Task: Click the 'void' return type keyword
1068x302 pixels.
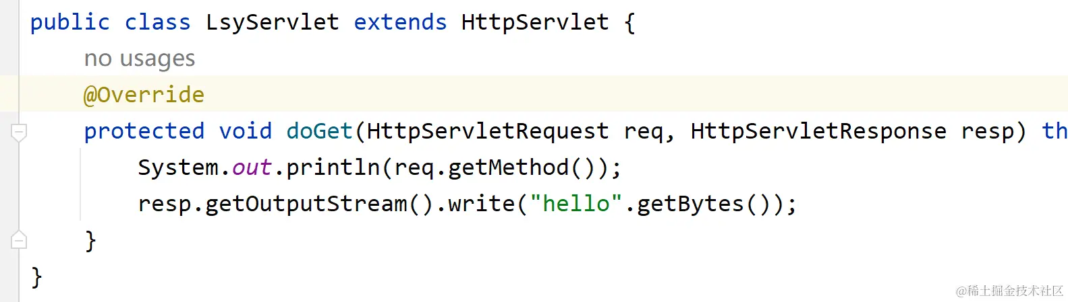Action: pos(246,131)
